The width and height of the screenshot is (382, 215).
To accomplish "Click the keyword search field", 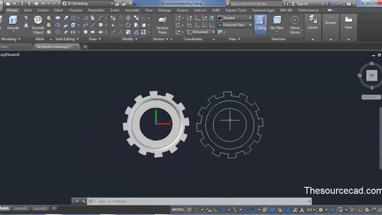I will 255,4.
